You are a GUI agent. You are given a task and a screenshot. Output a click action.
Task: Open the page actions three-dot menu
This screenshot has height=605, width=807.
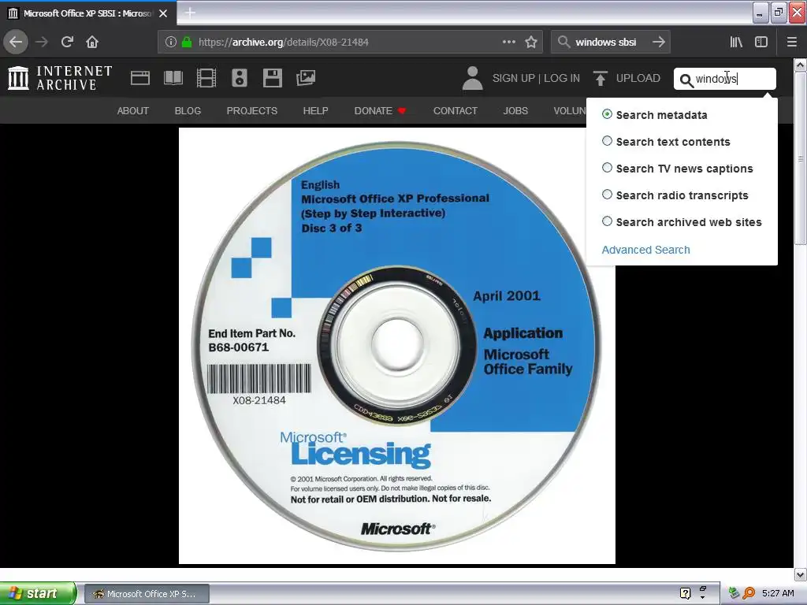(509, 43)
